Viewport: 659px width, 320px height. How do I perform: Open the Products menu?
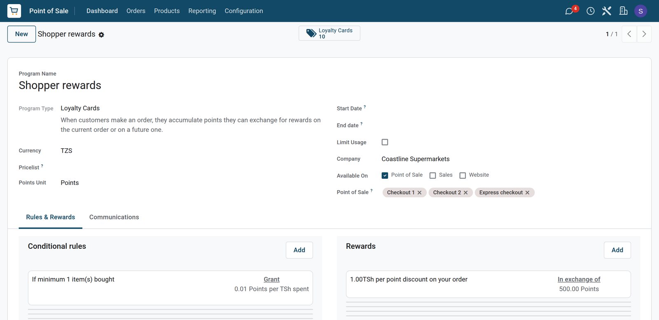[x=167, y=11]
